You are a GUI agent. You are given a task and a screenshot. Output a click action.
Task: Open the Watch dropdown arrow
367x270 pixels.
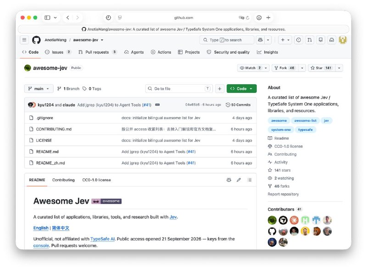(x=266, y=68)
